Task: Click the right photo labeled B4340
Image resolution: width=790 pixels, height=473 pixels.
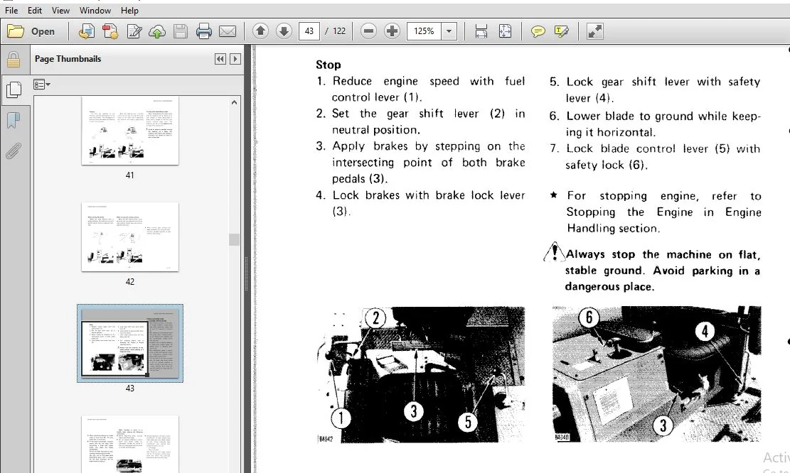Action: click(656, 374)
